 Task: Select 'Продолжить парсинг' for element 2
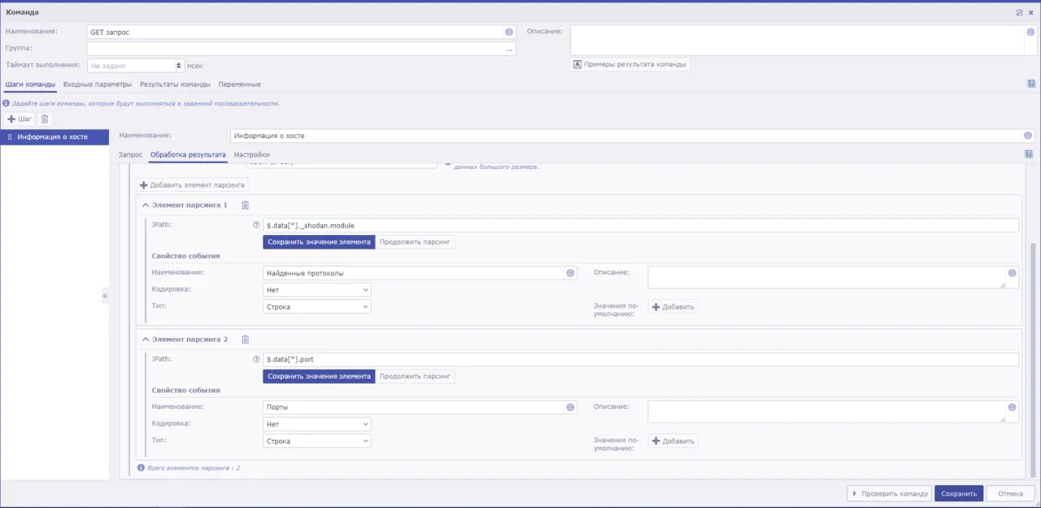pyautogui.click(x=415, y=376)
